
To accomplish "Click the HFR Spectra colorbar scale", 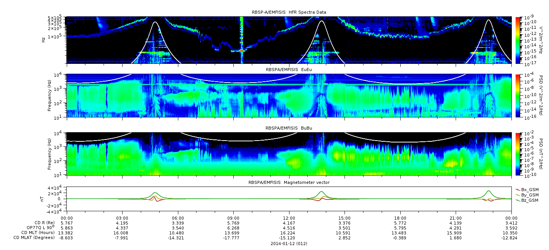I will click(x=518, y=40).
